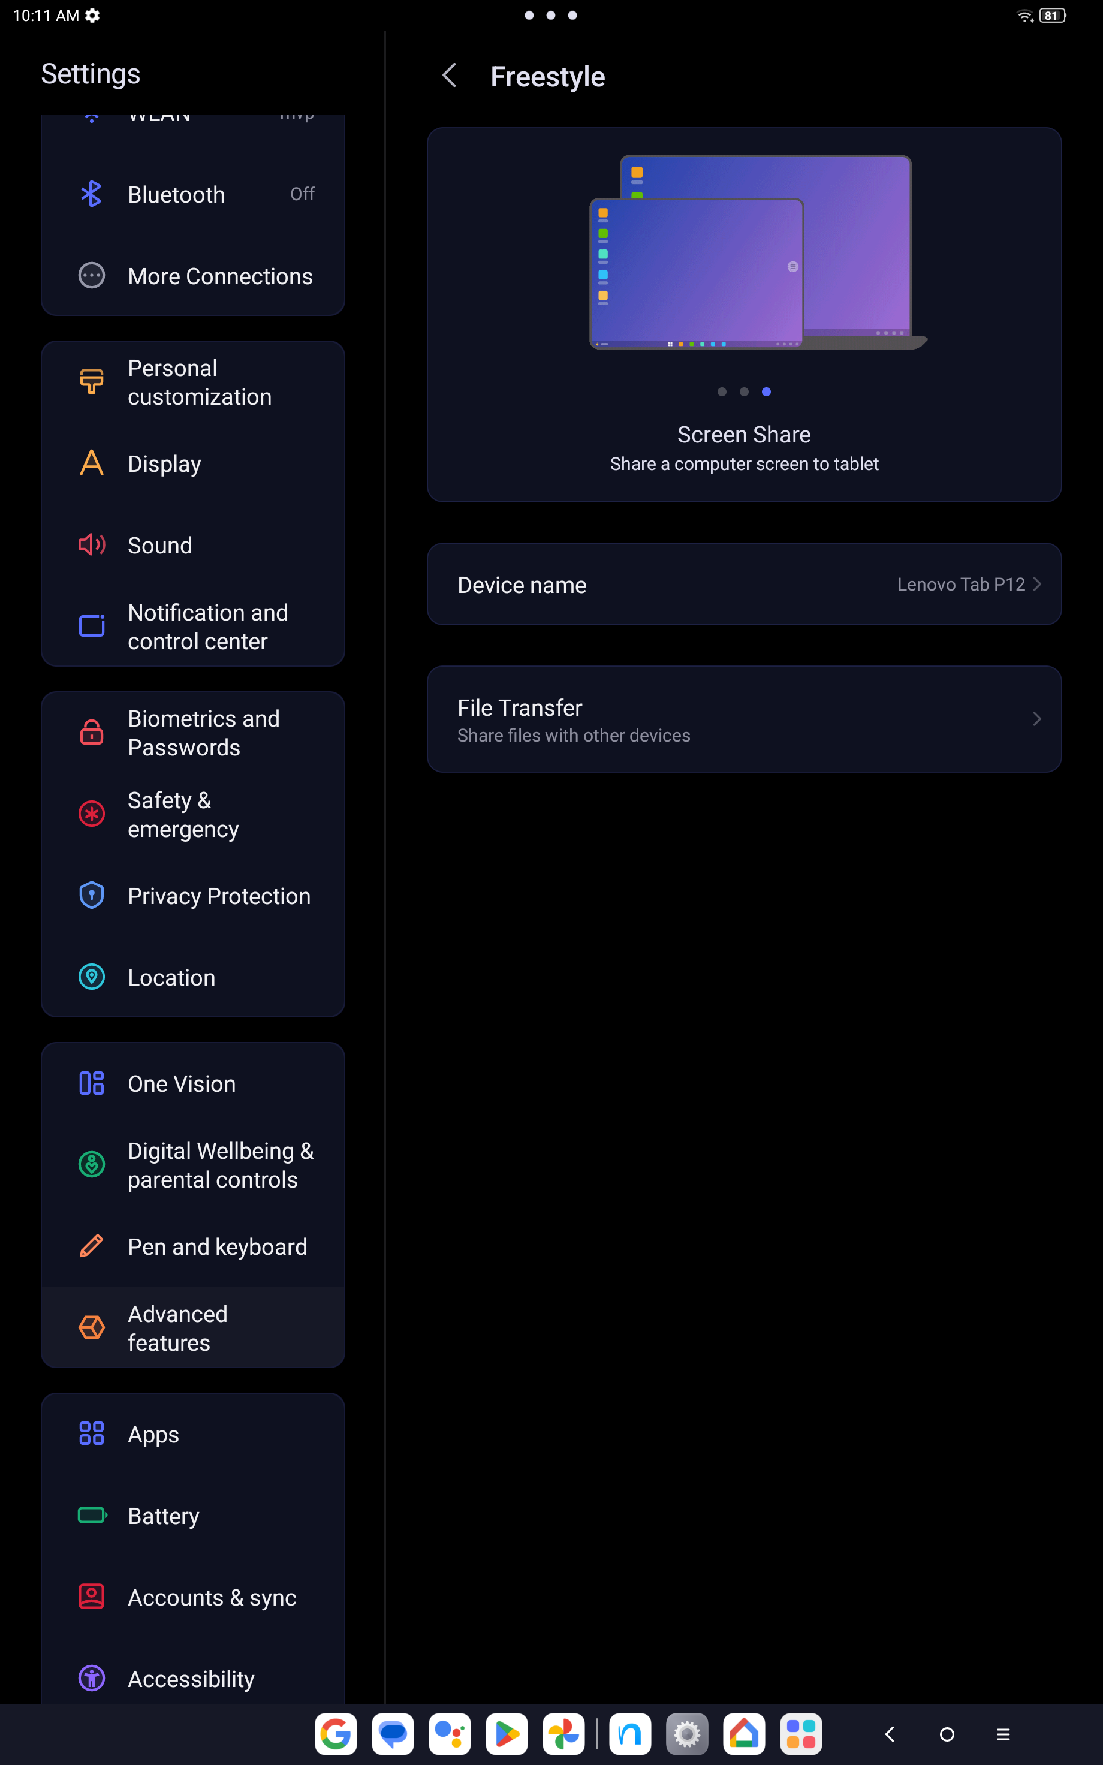
Task: Select Battery in settings sidebar
Action: [192, 1516]
